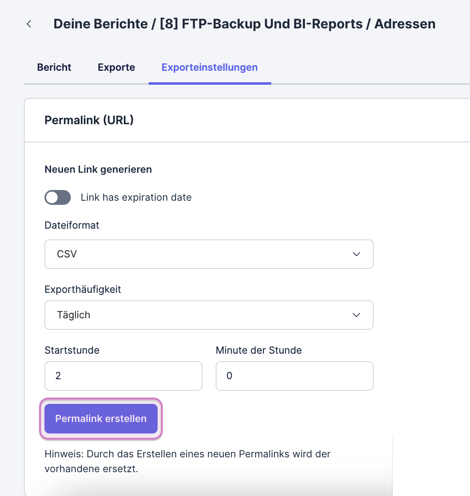Select the Exporteinstellungen tab
This screenshot has width=470, height=496.
[x=209, y=67]
